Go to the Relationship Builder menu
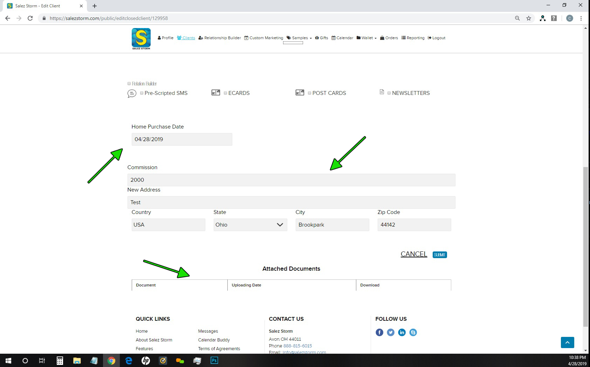The image size is (590, 367). point(220,38)
